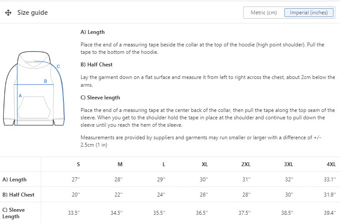Click the Size guide title text

[33, 13]
